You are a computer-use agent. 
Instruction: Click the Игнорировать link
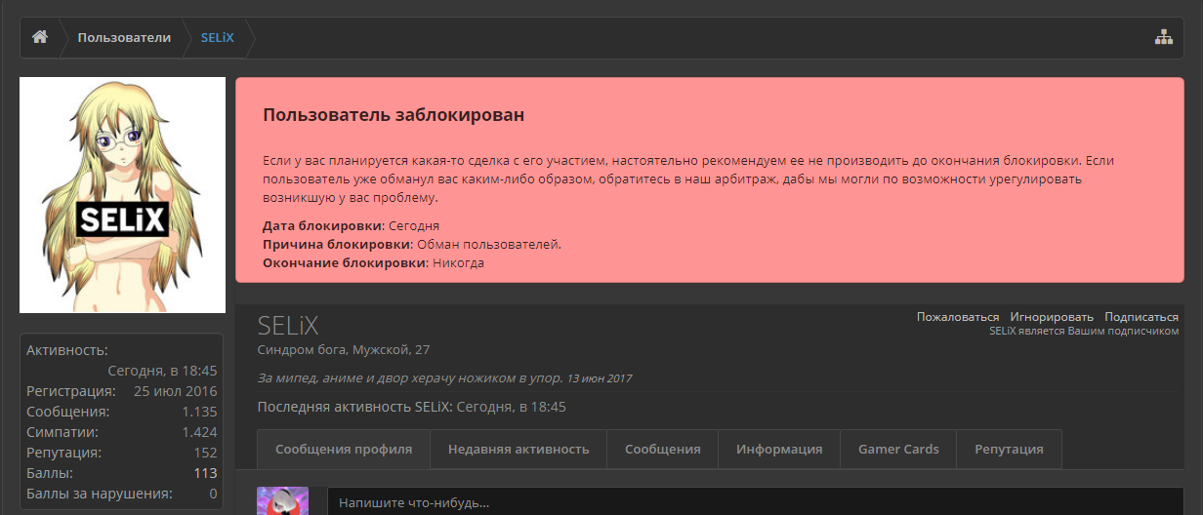pos(1052,317)
